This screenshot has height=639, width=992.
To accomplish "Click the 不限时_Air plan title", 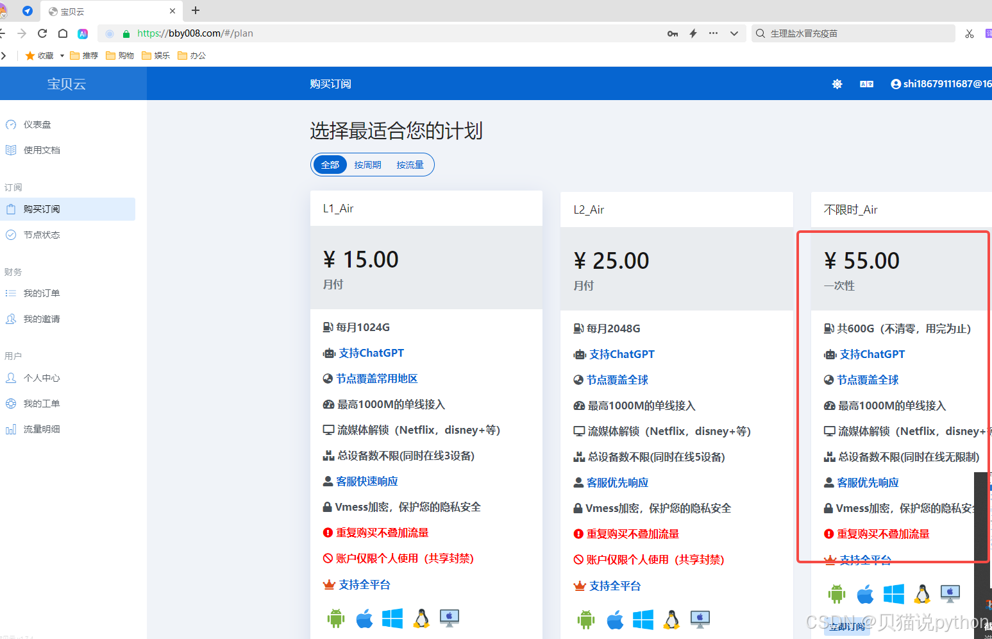I will pyautogui.click(x=850, y=210).
